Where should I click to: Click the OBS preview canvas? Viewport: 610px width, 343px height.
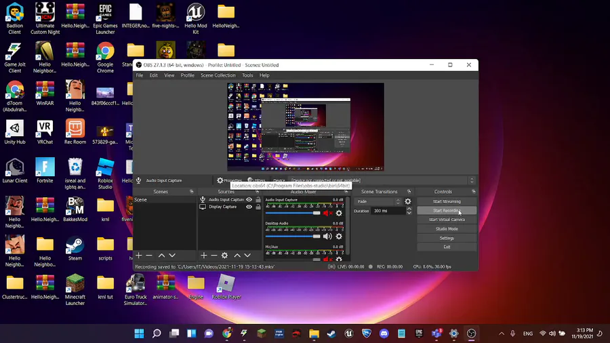(x=306, y=127)
